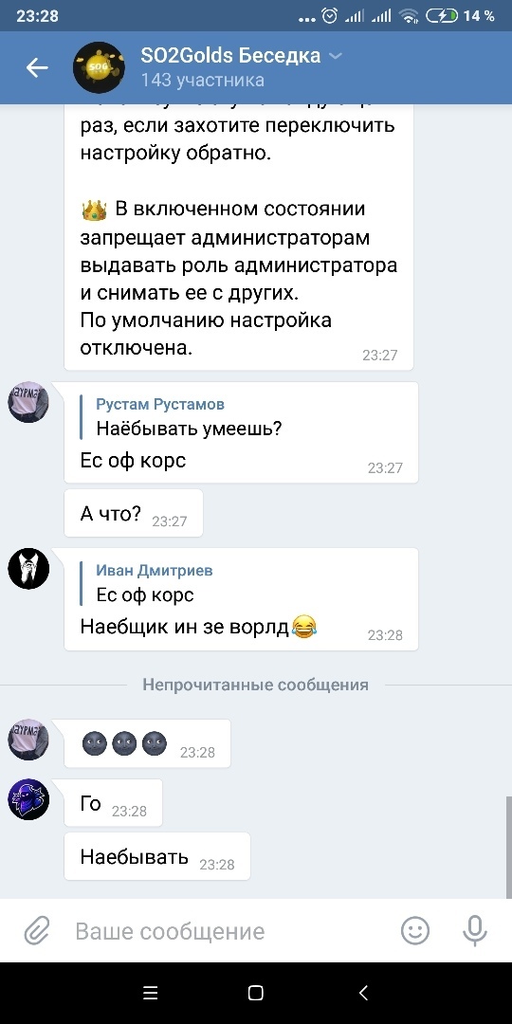Select the "А что?" message bubble
Image resolution: width=512 pixels, height=1024 pixels.
[x=134, y=513]
